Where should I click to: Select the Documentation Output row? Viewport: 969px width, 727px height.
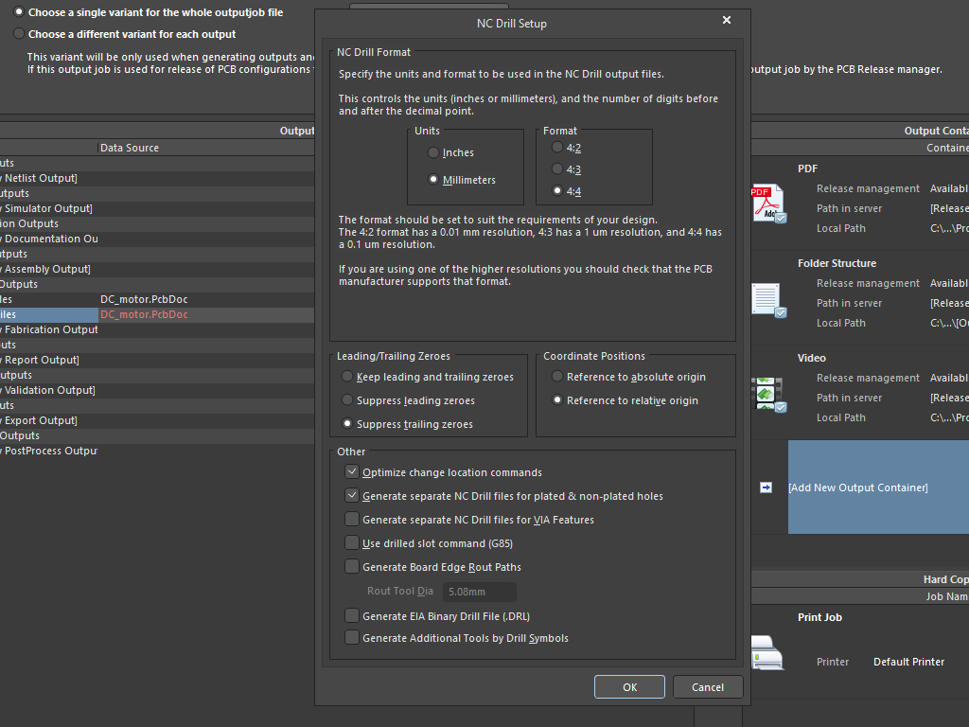157,239
